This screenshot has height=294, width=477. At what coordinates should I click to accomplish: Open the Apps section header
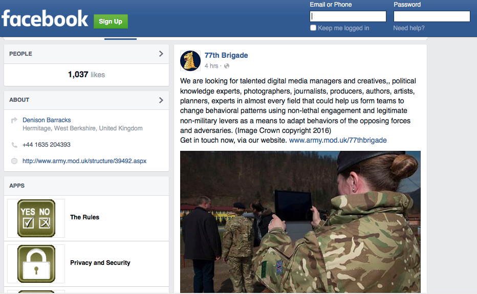pyautogui.click(x=17, y=186)
